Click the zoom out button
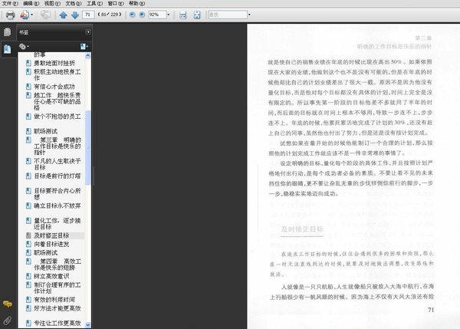The height and width of the screenshot is (329, 460). tap(133, 15)
